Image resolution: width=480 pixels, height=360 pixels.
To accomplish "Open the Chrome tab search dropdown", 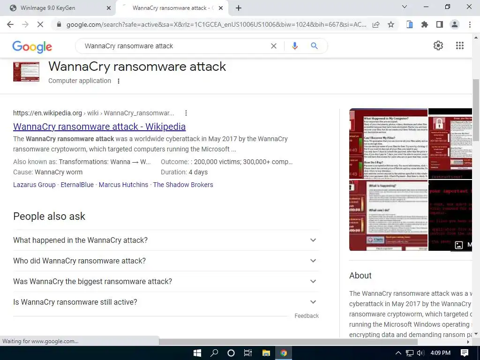I will [x=405, y=7].
